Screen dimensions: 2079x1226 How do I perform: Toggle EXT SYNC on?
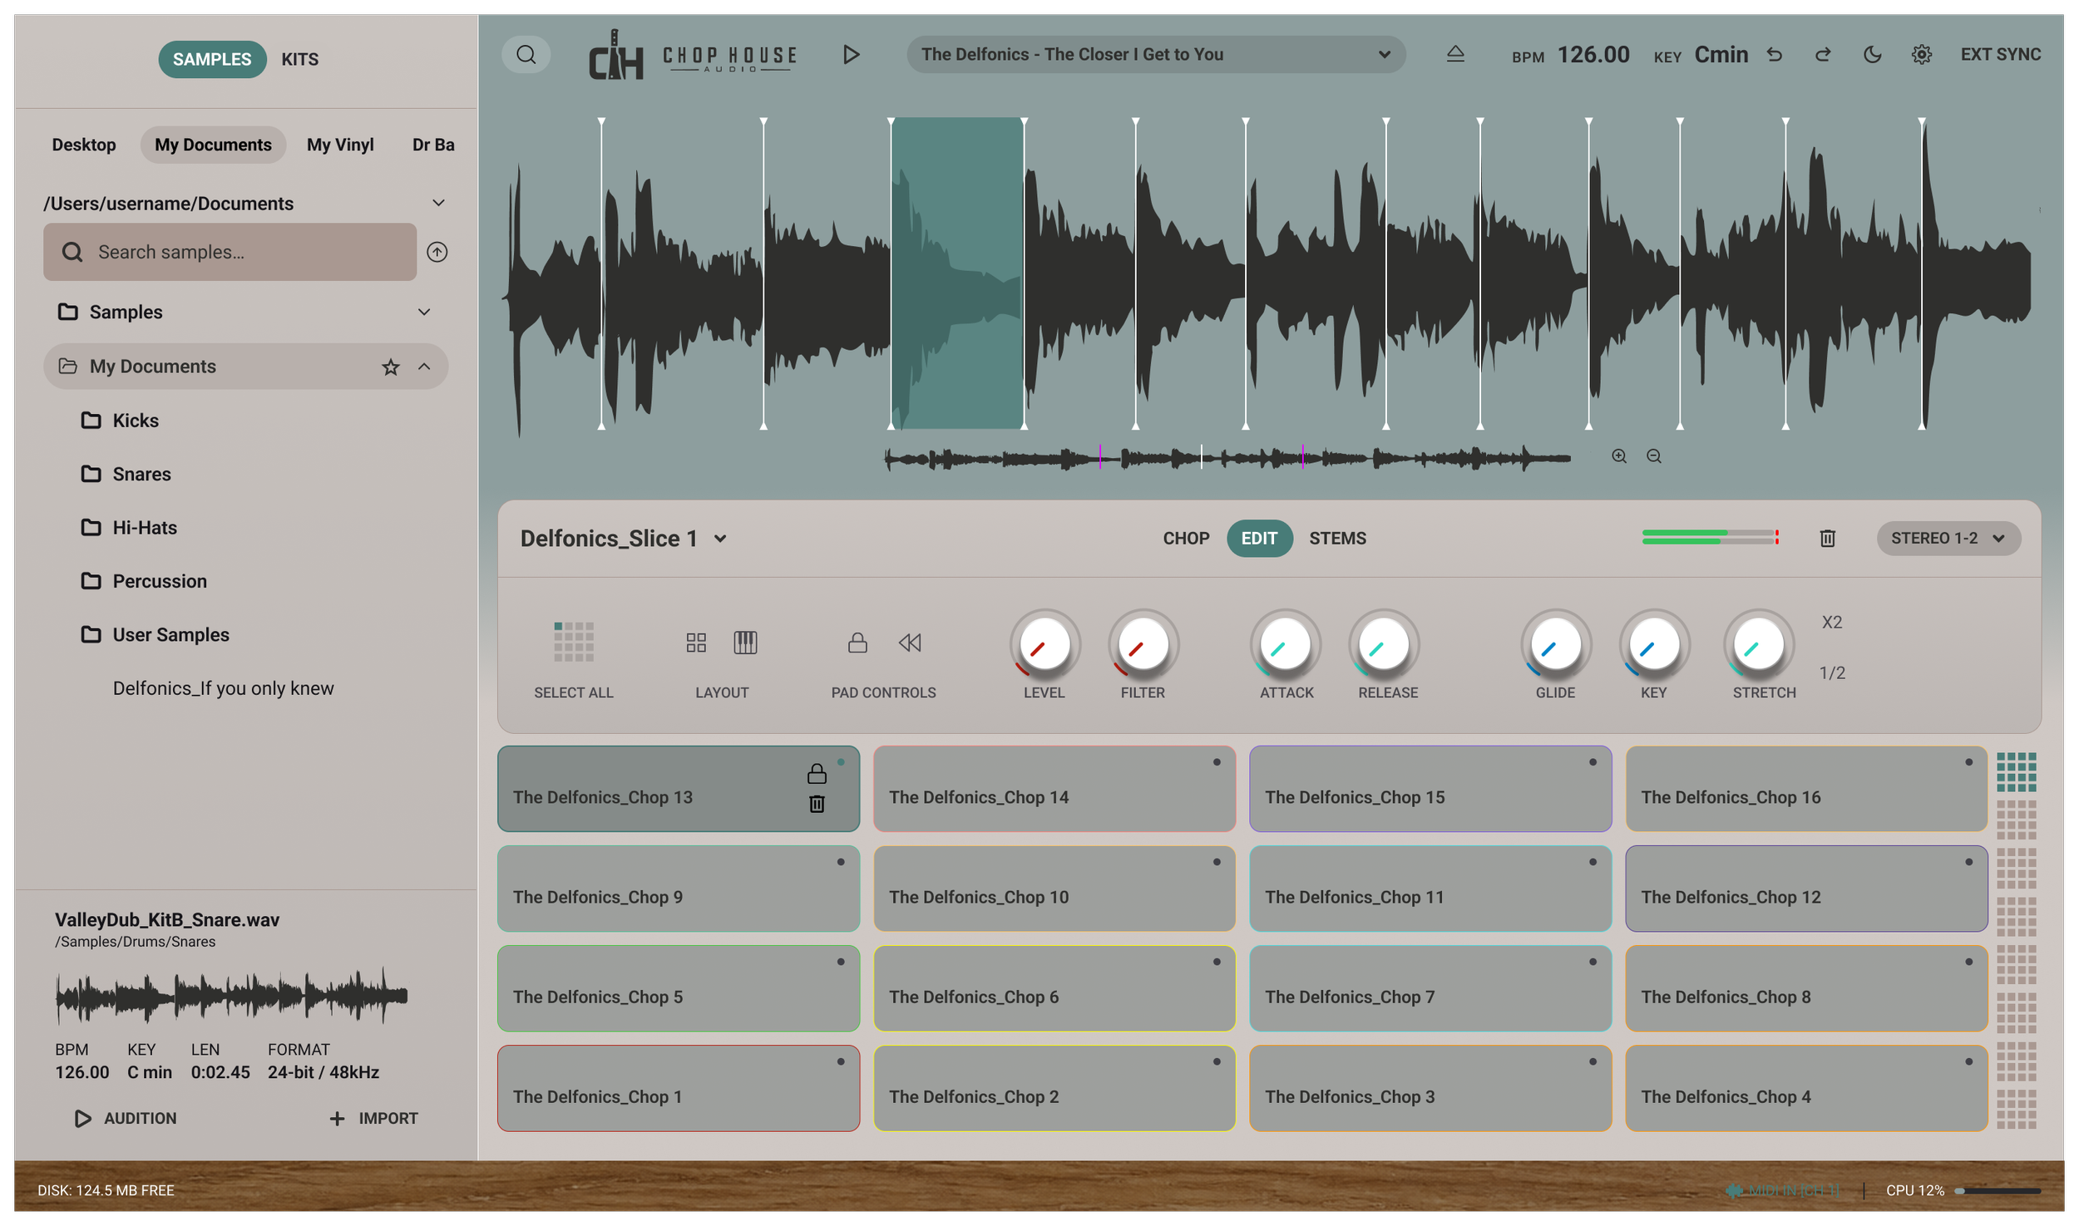(2000, 55)
